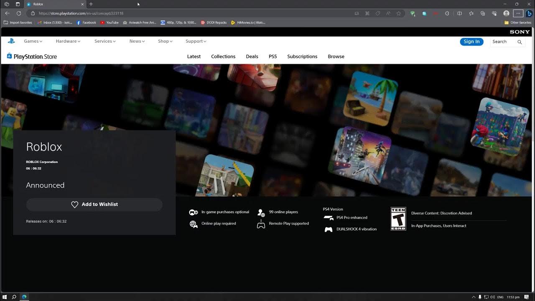Open a new browser tab
This screenshot has width=535, height=301.
(x=91, y=4)
